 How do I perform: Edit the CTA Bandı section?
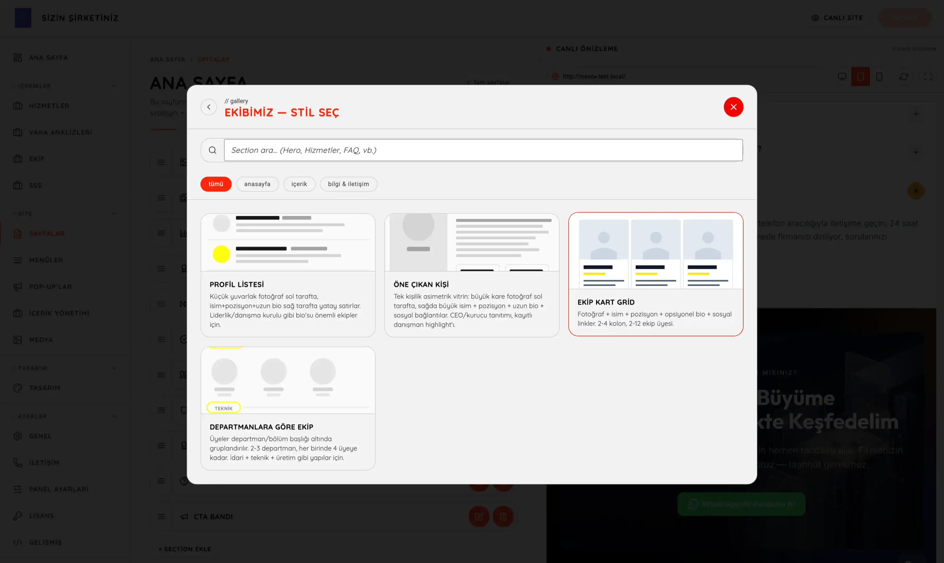tap(479, 517)
